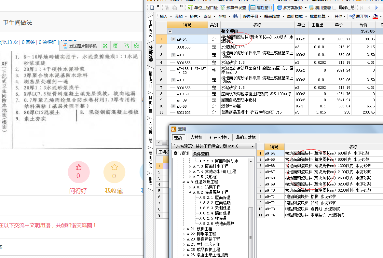Click the binoculars find icon

point(235,16)
